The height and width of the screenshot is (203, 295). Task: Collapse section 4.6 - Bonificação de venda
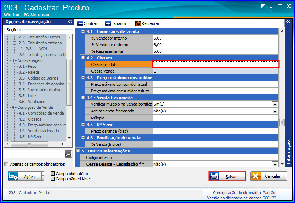point(83,137)
